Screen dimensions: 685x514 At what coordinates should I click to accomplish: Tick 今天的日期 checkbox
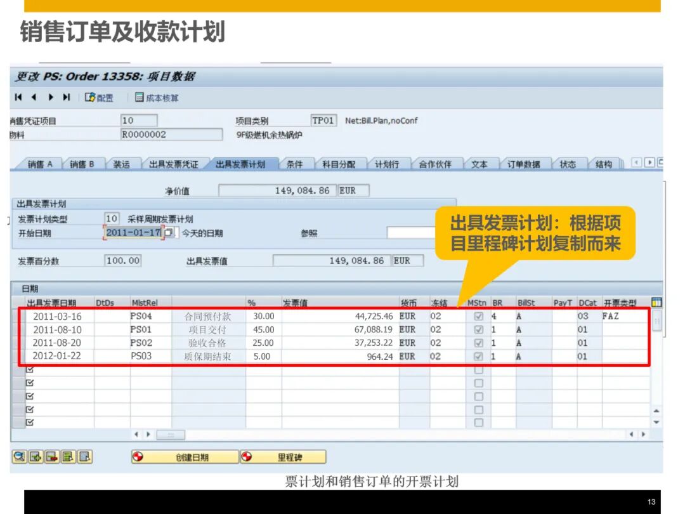(177, 233)
